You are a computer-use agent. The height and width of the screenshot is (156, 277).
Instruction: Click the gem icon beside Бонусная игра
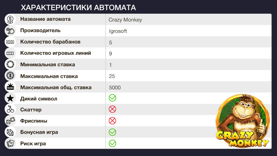10,132
